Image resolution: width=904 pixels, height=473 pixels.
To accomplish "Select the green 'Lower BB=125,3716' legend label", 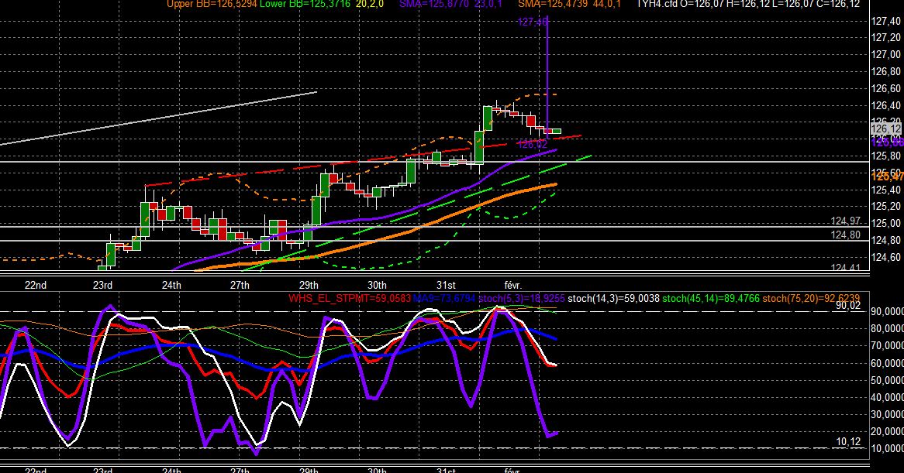I will click(x=305, y=4).
